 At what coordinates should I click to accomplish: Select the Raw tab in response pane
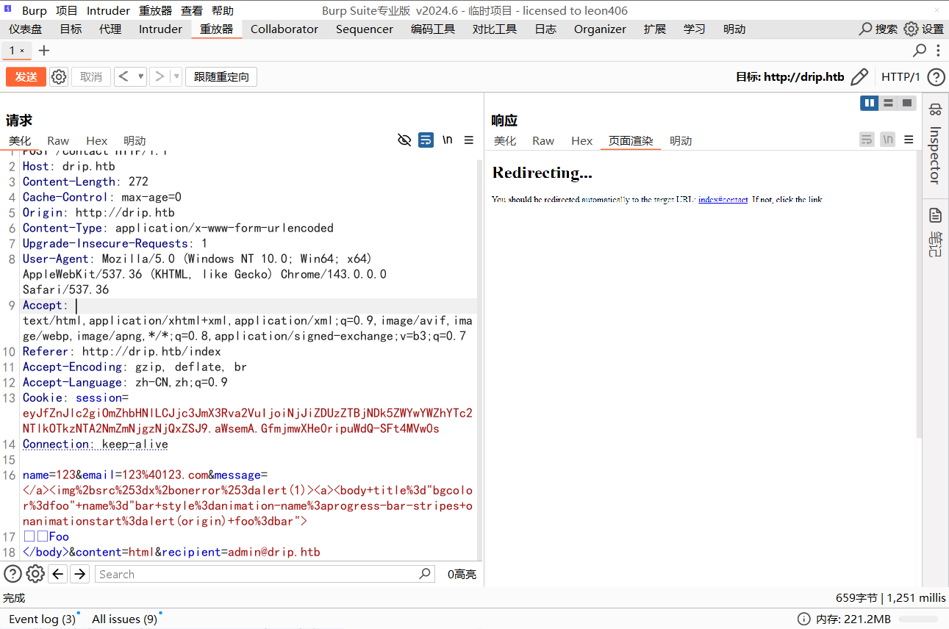click(543, 141)
